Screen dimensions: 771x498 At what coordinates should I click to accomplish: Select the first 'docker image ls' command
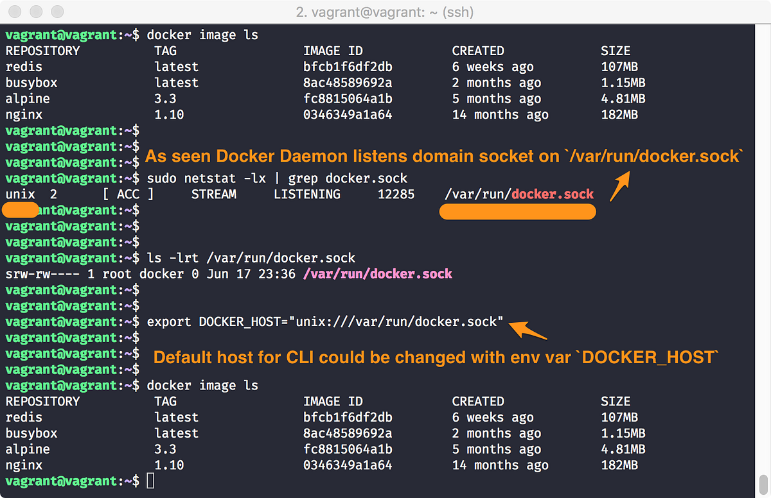pyautogui.click(x=201, y=35)
